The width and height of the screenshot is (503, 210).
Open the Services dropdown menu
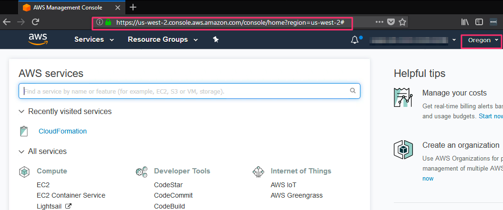click(x=94, y=39)
